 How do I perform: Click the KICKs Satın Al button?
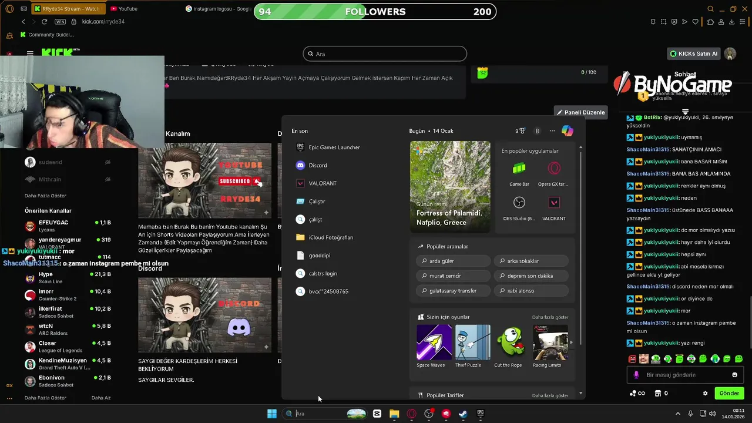click(694, 53)
